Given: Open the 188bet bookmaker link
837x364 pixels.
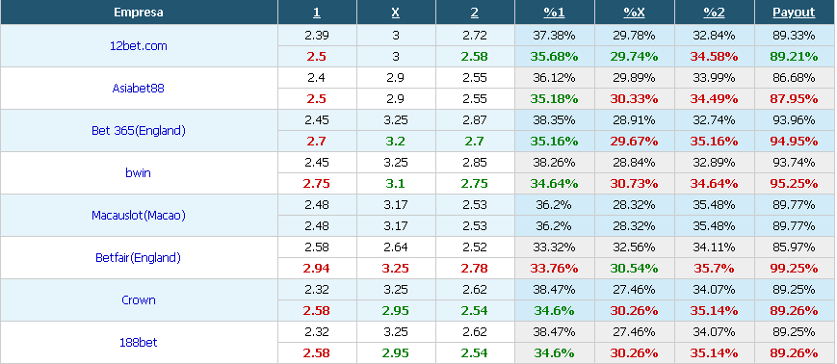Looking at the screenshot, I should point(139,343).
